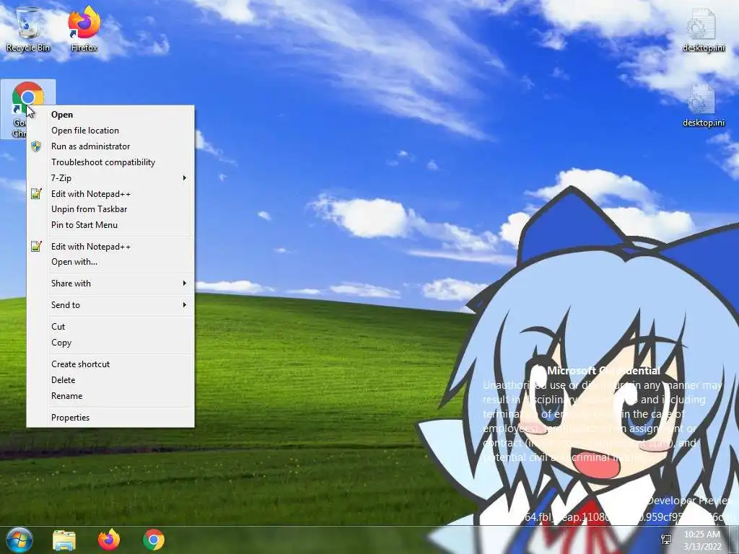Select Cut from the context menu
Screen dimensions: 739x554
tap(110, 327)
